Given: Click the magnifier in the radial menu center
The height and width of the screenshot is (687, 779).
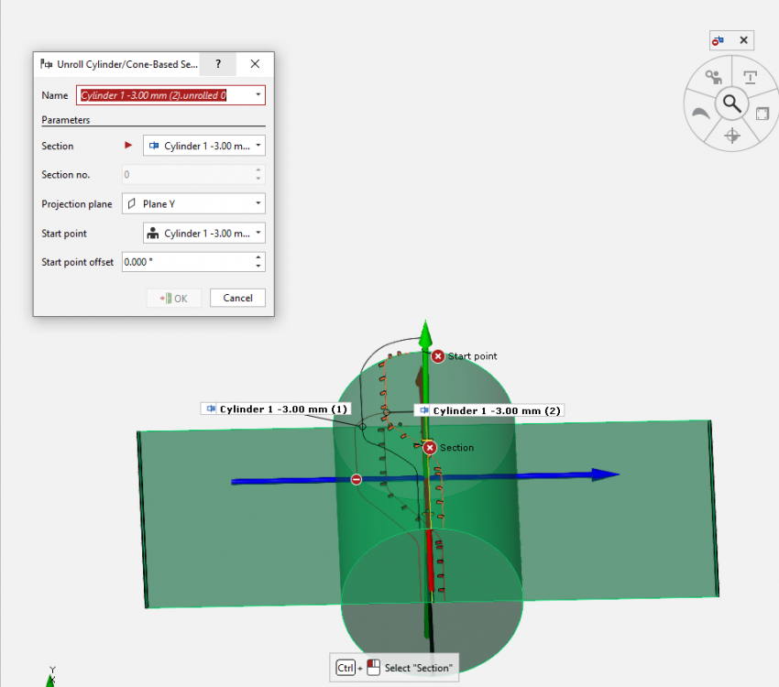Looking at the screenshot, I should coord(730,103).
